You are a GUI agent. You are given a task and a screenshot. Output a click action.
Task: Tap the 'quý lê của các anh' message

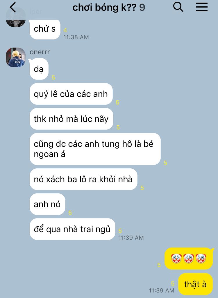(71, 94)
